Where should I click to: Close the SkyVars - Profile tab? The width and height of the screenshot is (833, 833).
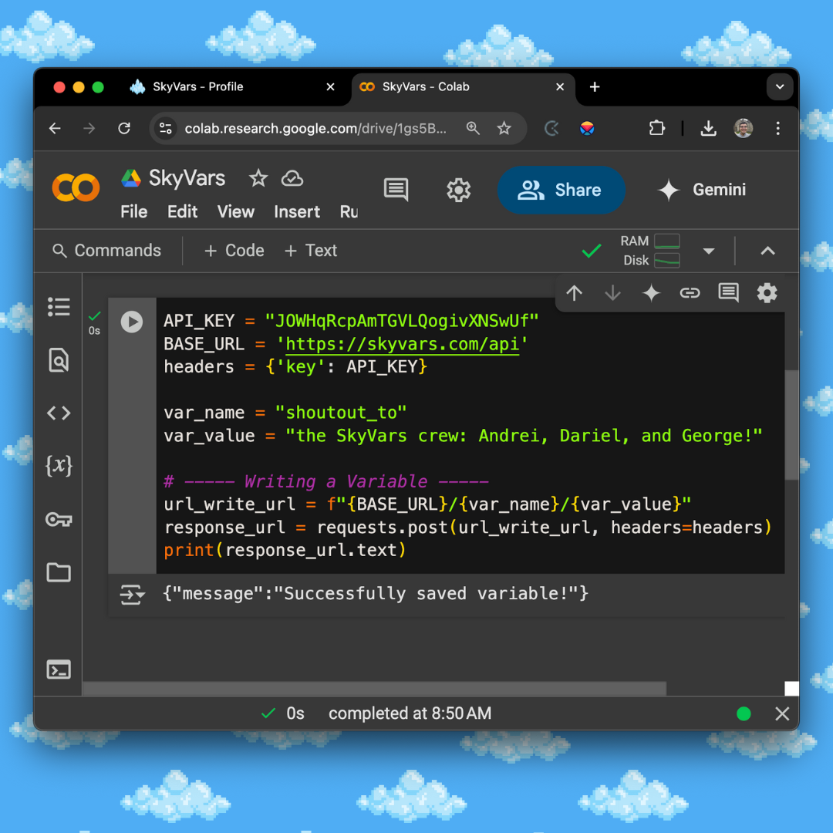[330, 86]
